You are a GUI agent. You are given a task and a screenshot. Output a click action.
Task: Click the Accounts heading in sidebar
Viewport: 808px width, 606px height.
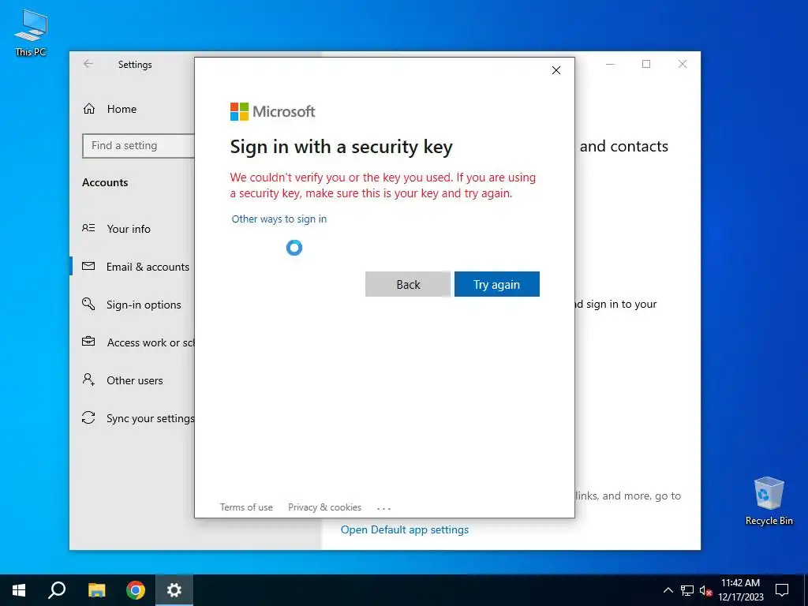(x=105, y=182)
